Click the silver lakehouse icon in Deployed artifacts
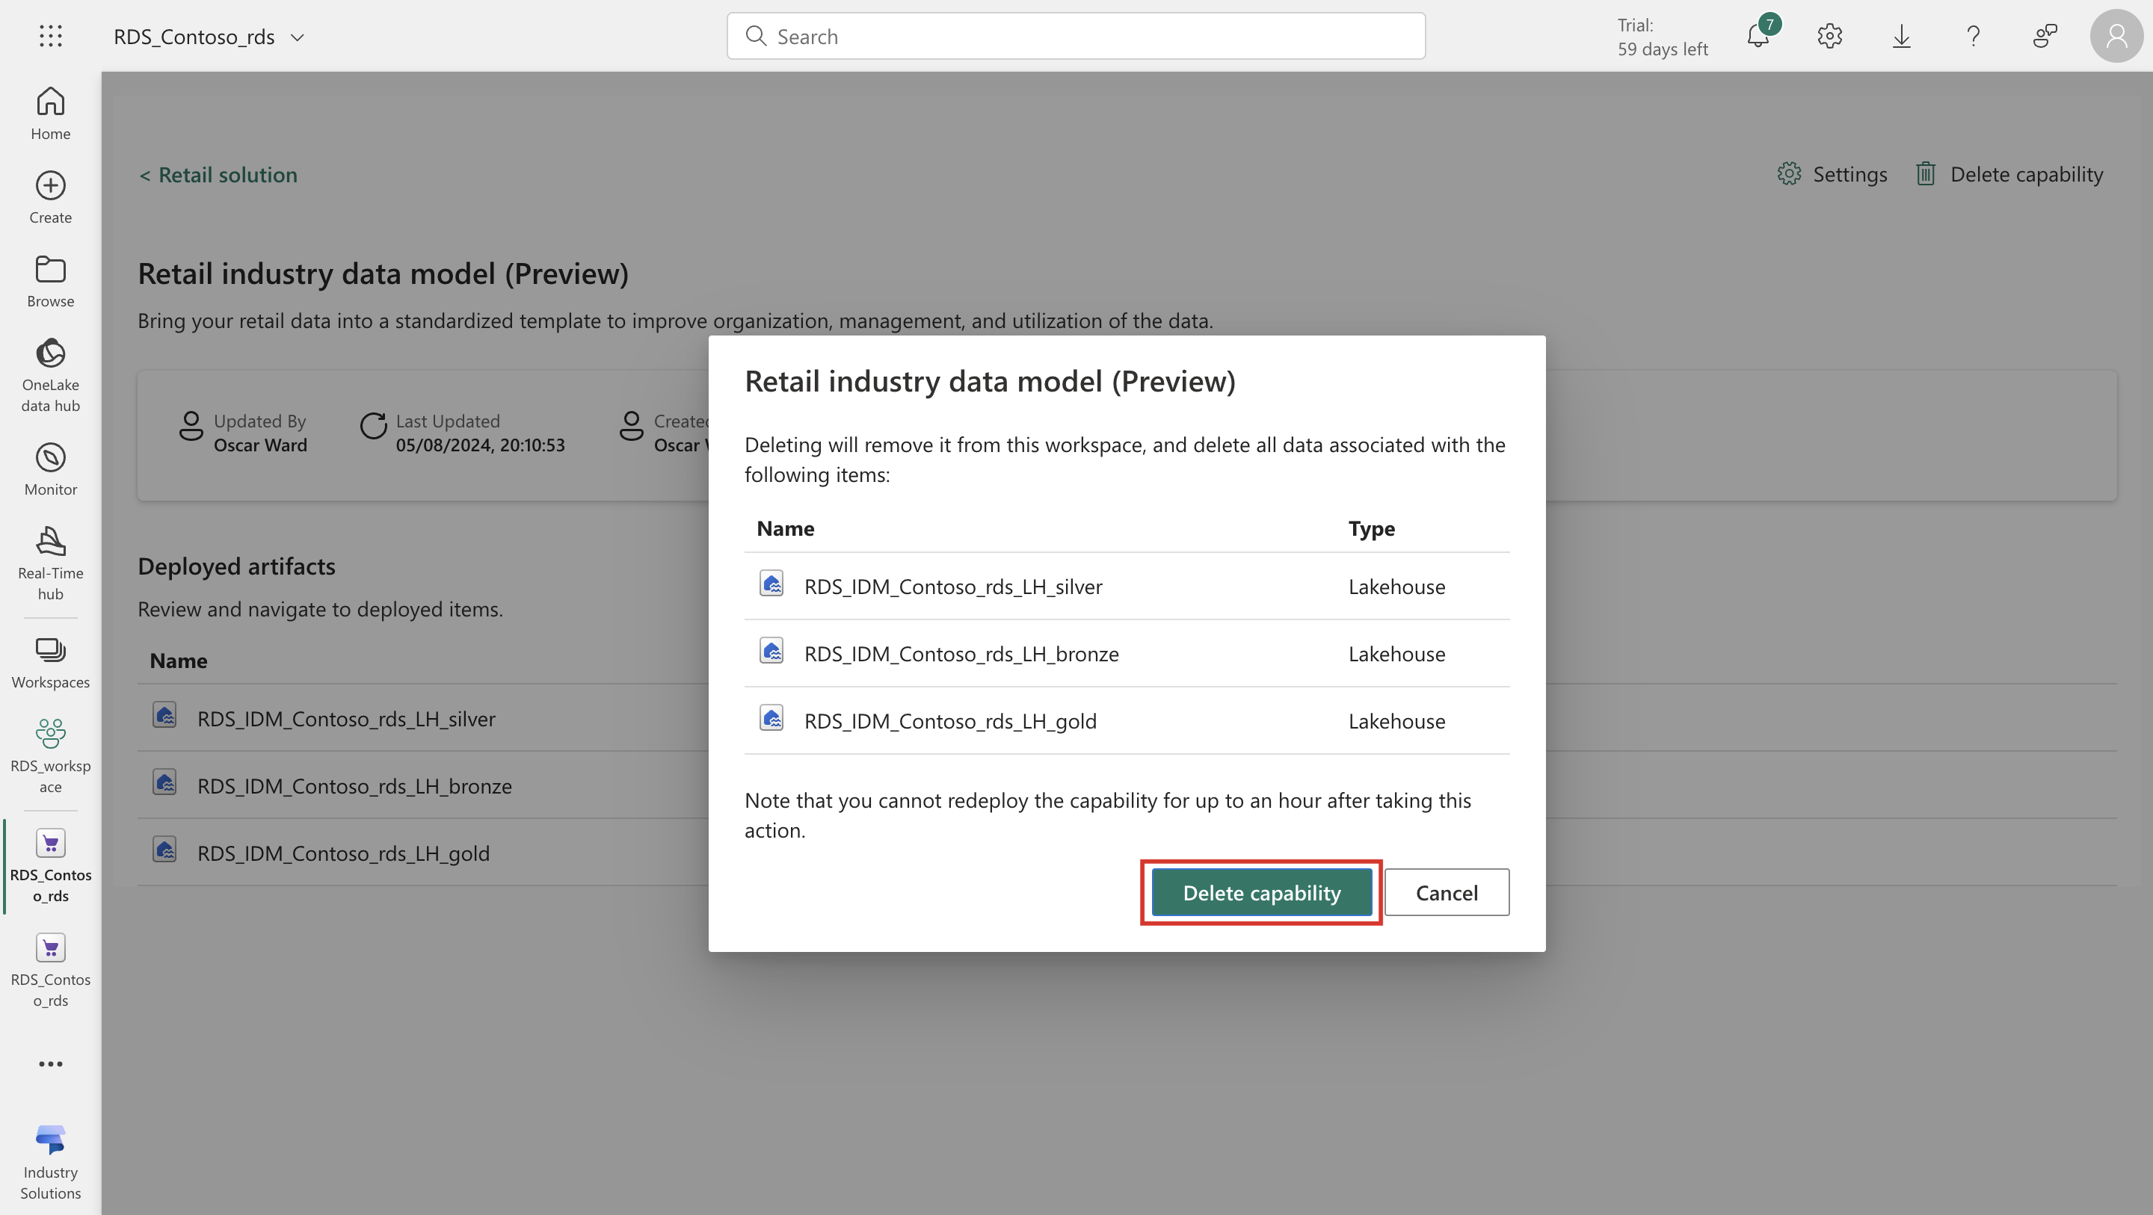 pos(164,715)
